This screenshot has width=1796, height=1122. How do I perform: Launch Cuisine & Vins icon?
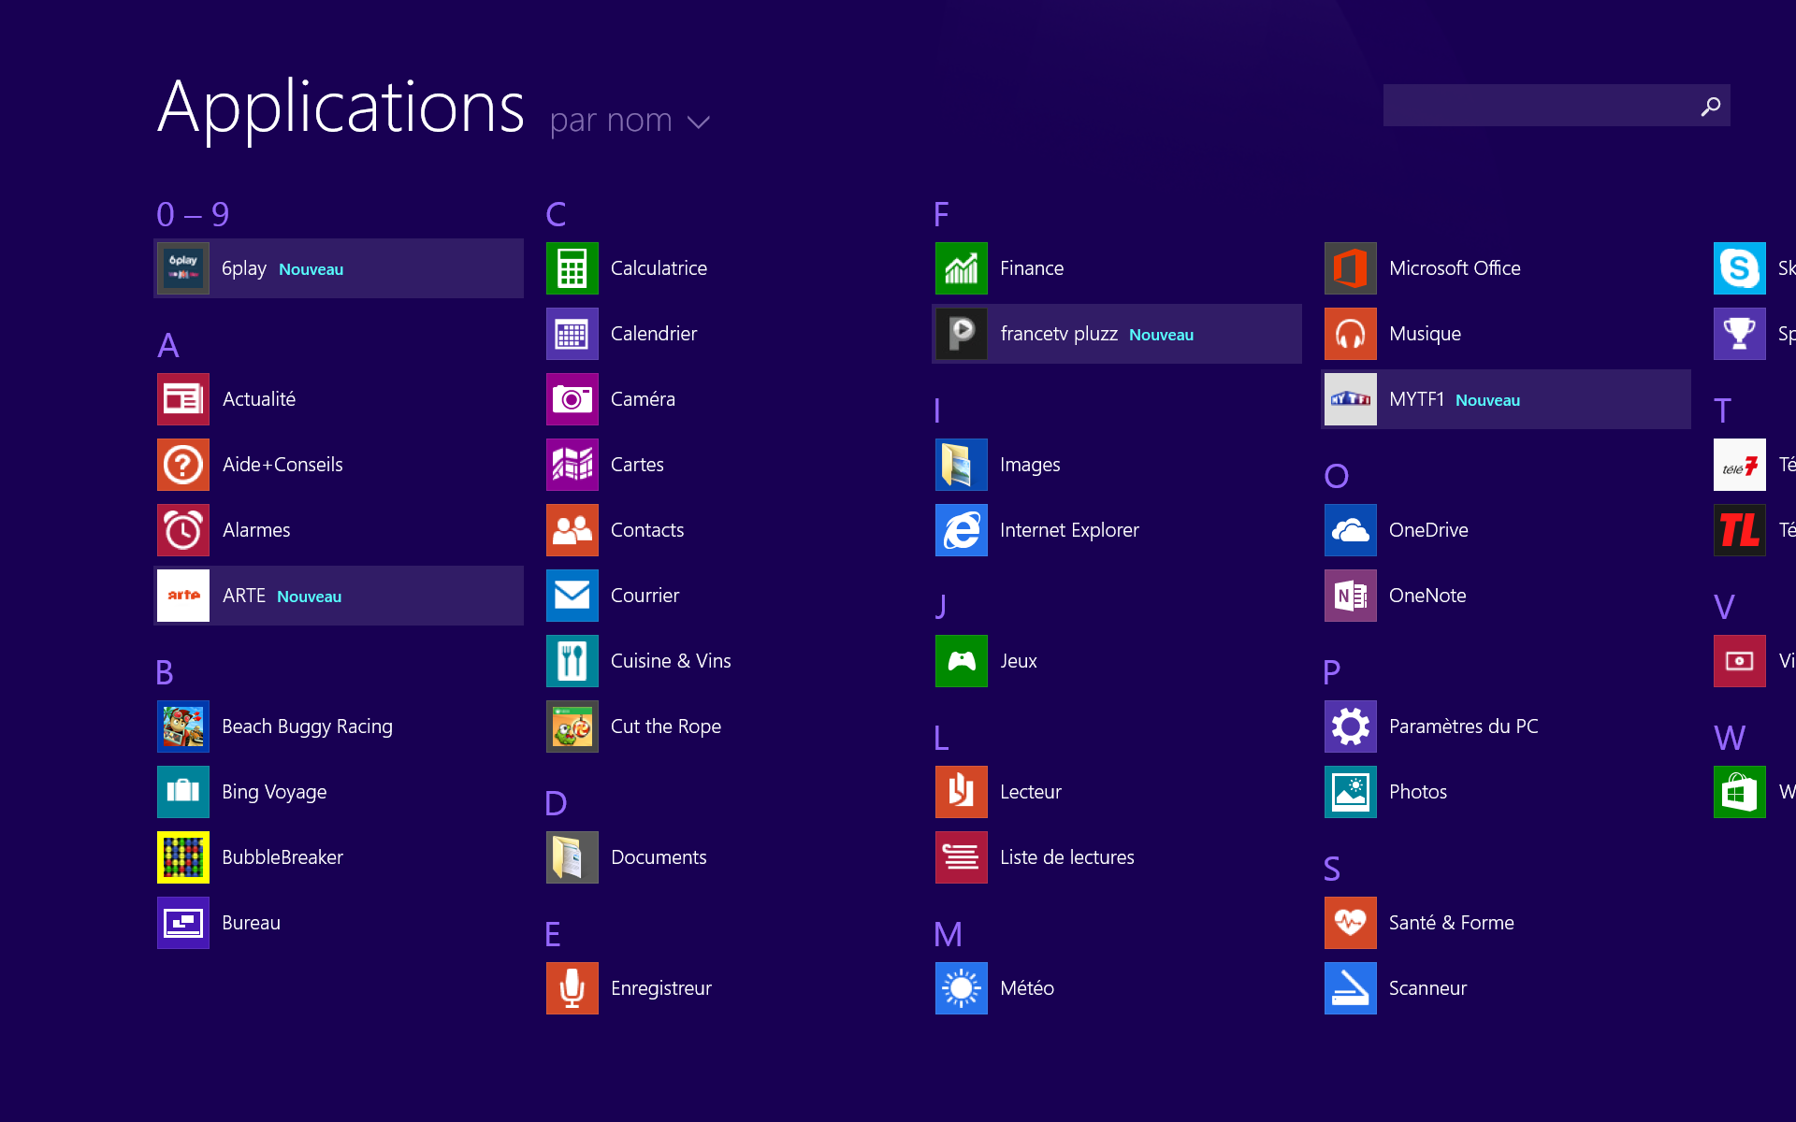(x=572, y=661)
